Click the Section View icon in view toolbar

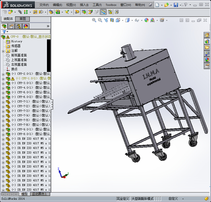click(112, 20)
